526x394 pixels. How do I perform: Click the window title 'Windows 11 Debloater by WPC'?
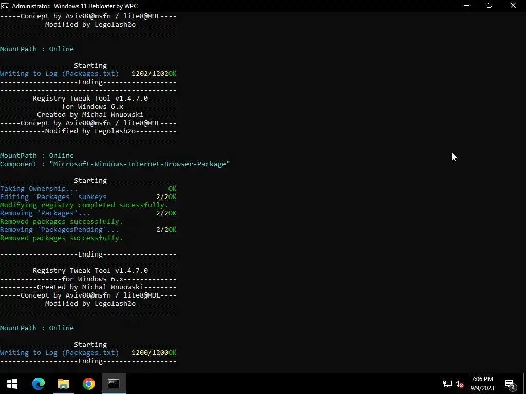[x=96, y=6]
